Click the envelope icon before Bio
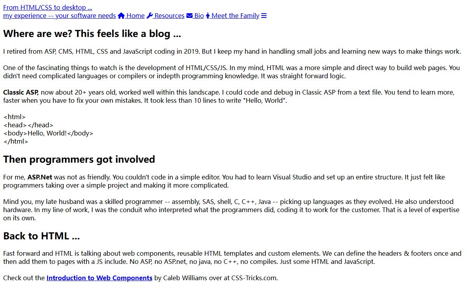 pos(190,16)
